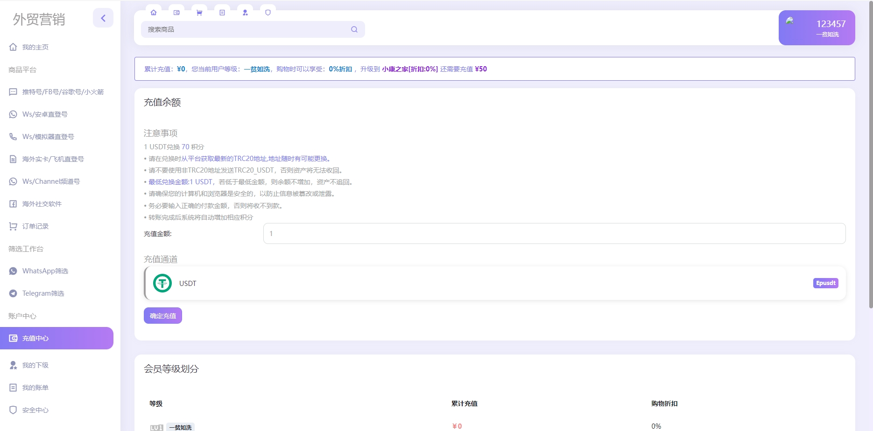
Task: Click the 最低兑换金额:1 USDT notice text
Action: [x=180, y=182]
